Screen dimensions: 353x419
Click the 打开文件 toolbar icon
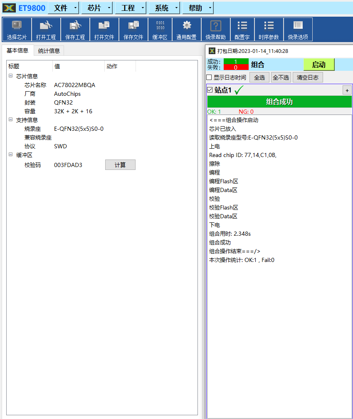click(104, 29)
